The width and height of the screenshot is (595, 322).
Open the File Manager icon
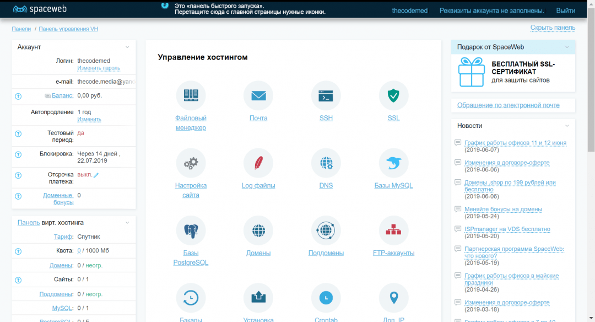pyautogui.click(x=191, y=96)
